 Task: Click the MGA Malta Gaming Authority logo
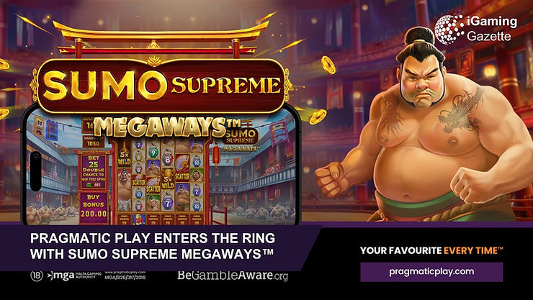[74, 276]
